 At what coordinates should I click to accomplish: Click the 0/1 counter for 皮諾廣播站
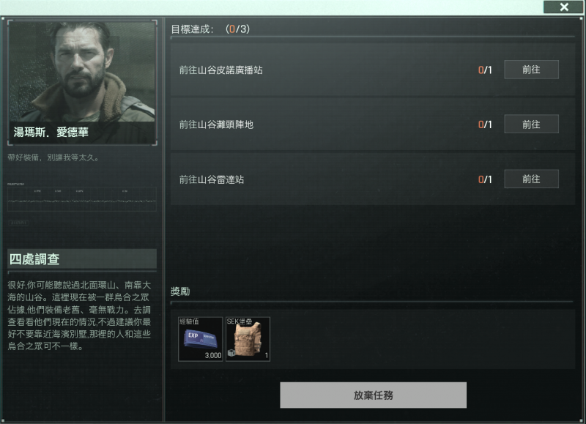coord(485,70)
